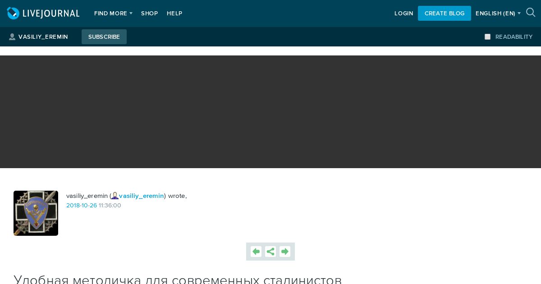Click the Create Blog button

tap(445, 13)
